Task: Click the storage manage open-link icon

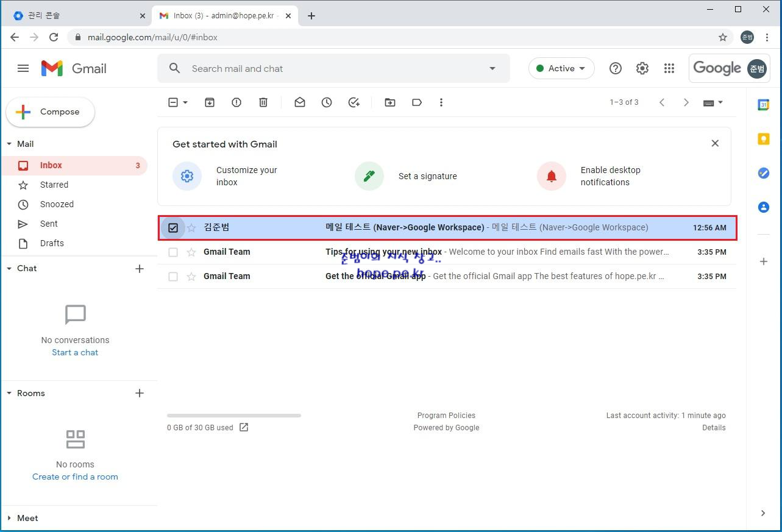Action: point(244,427)
